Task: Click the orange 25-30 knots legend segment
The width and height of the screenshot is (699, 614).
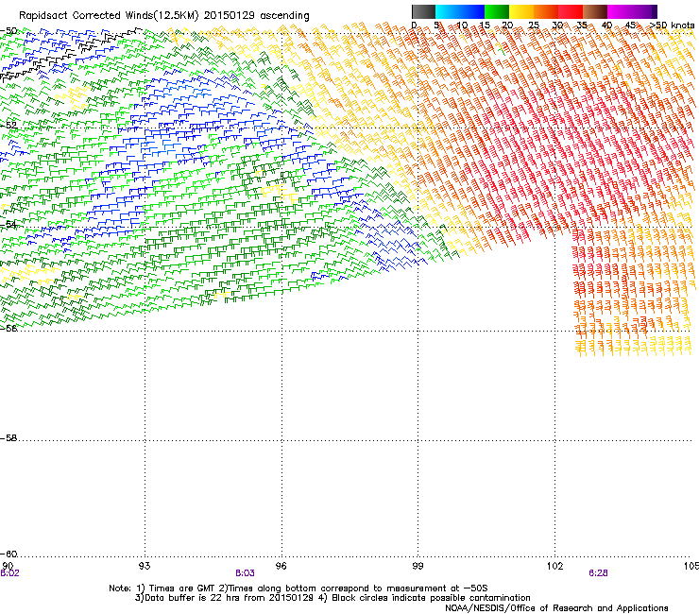Action: [x=546, y=11]
